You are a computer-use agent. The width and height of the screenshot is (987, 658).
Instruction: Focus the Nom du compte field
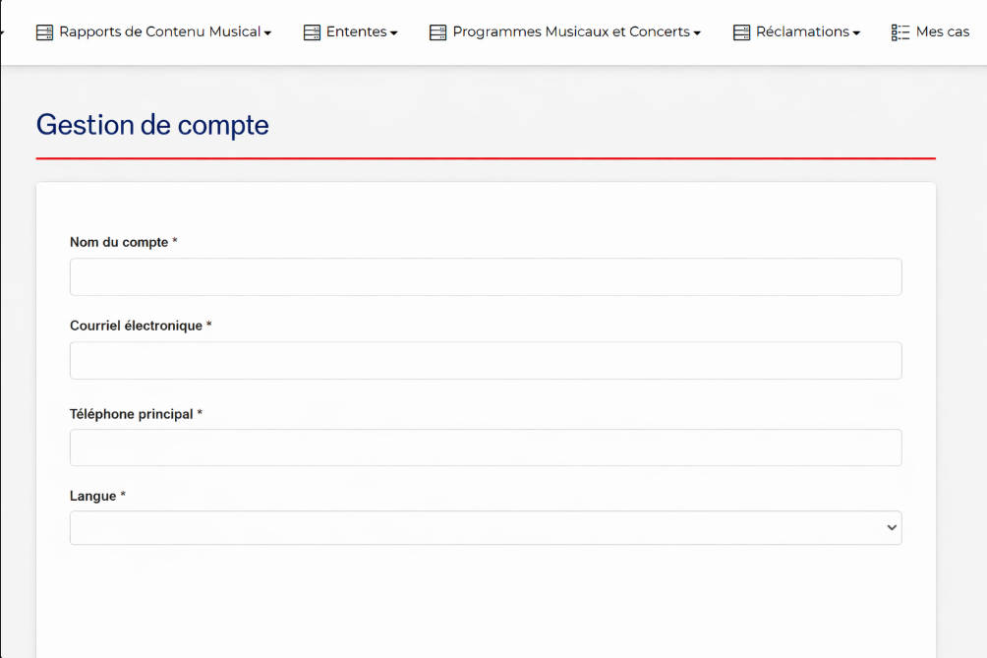pyautogui.click(x=486, y=277)
